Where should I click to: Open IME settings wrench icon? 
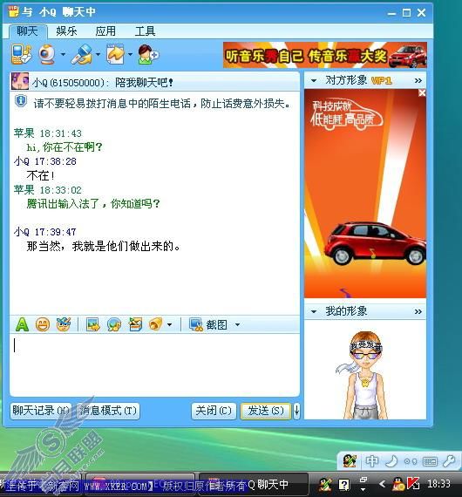[x=449, y=461]
